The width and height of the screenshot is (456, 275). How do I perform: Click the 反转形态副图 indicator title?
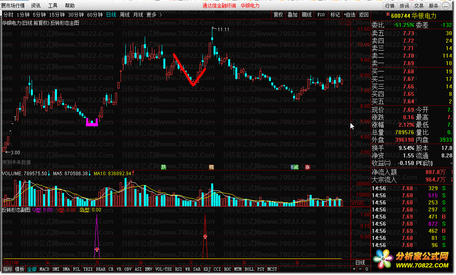(x=16, y=210)
